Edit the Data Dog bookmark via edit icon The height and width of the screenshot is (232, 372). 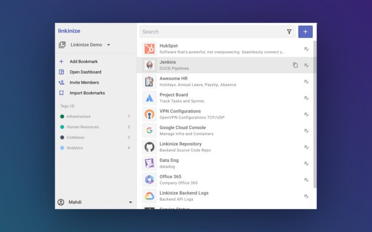(306, 163)
